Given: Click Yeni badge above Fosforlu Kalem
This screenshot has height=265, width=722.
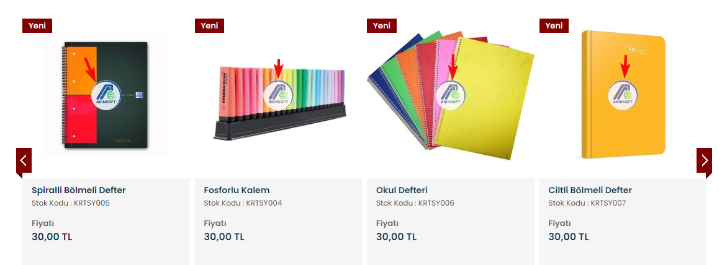Looking at the screenshot, I should tap(209, 26).
